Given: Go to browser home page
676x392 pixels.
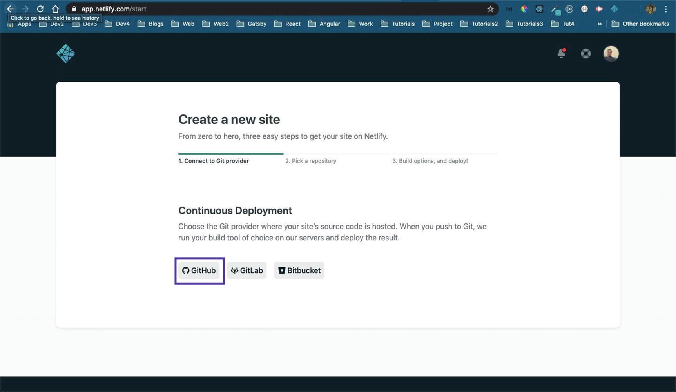Looking at the screenshot, I should (x=55, y=9).
